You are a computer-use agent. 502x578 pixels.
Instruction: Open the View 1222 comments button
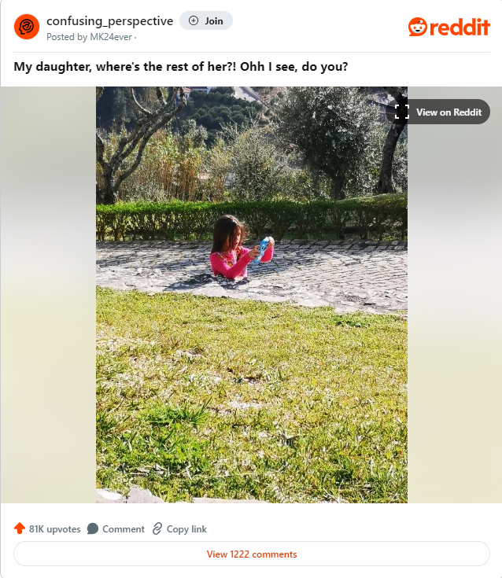click(x=252, y=554)
